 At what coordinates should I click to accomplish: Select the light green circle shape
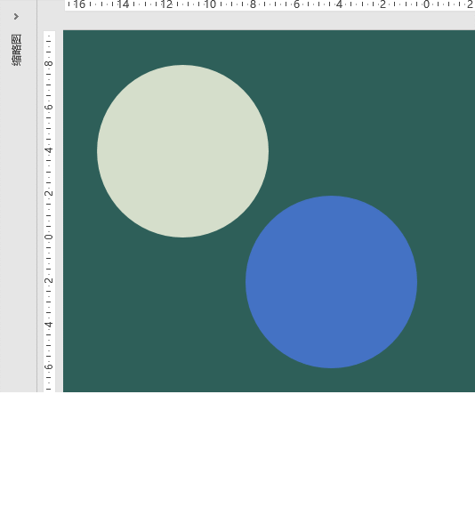click(x=182, y=151)
